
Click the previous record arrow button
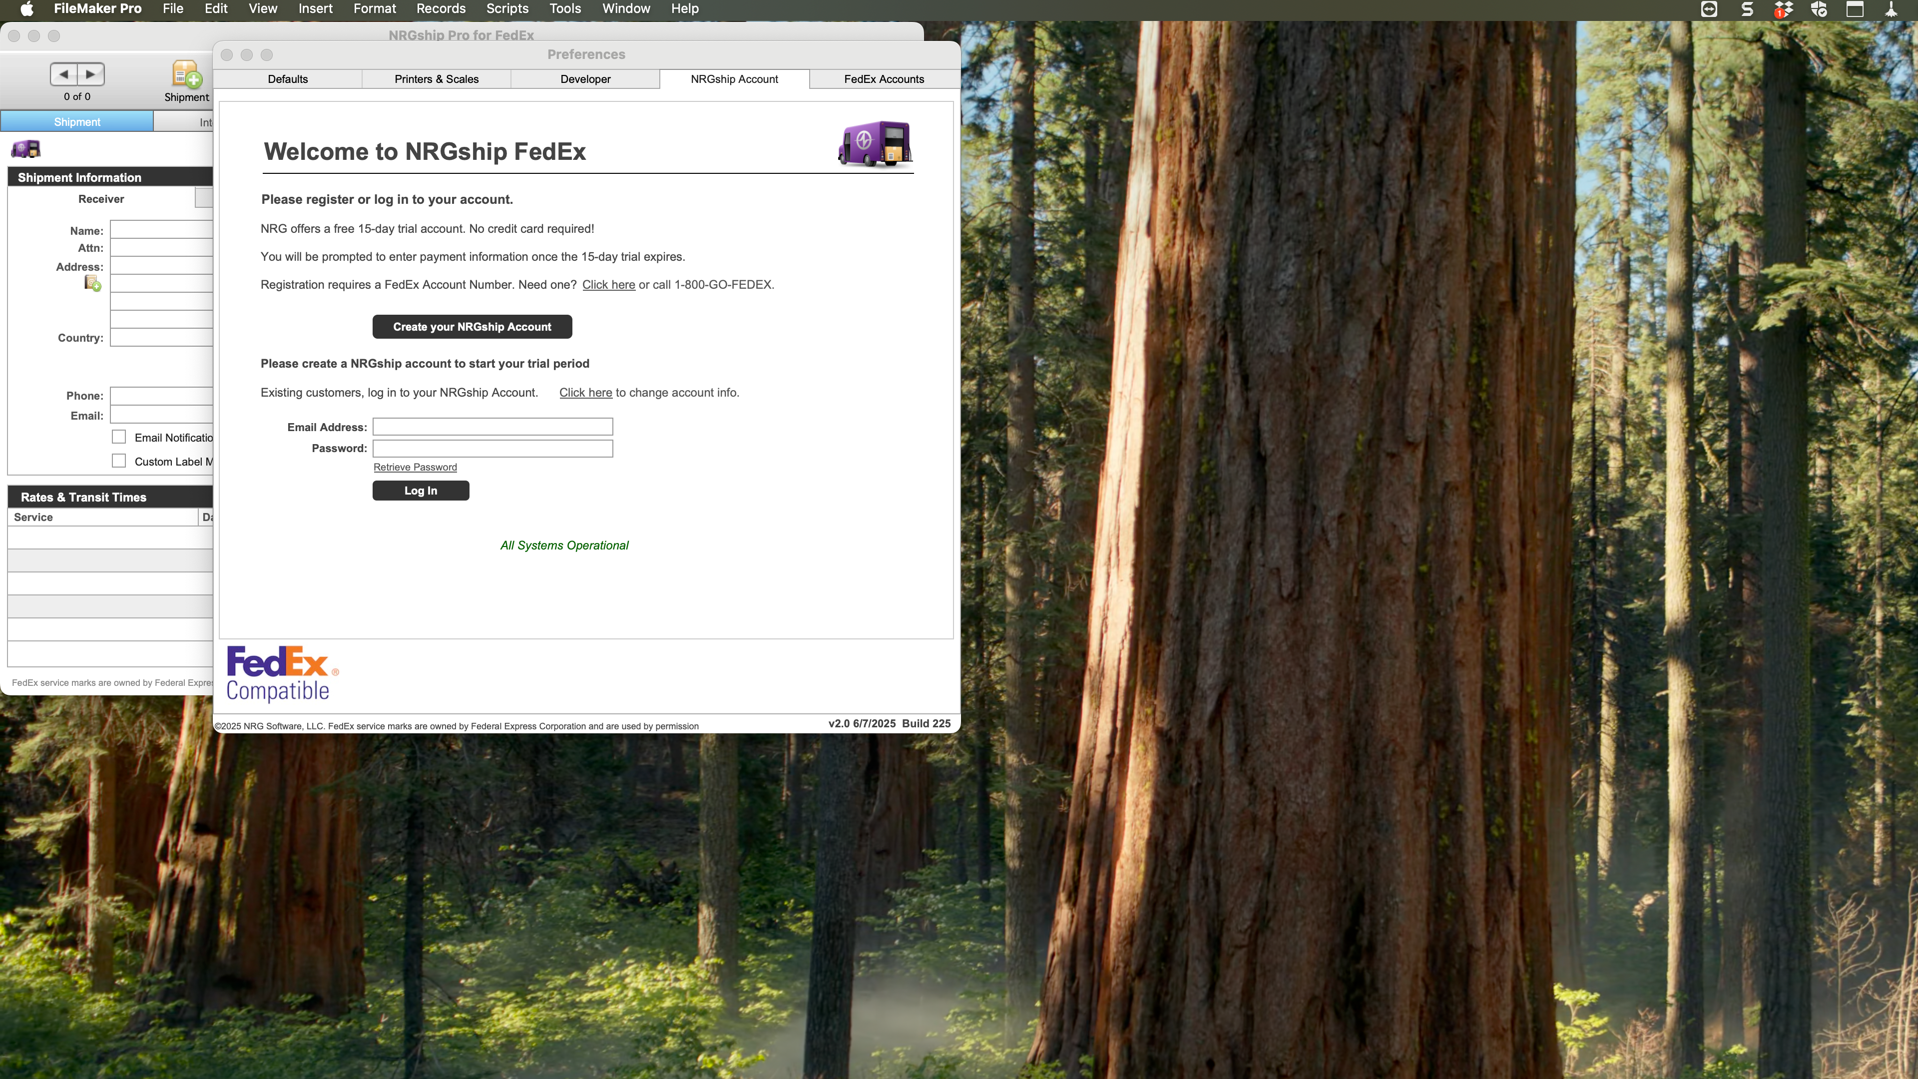(64, 74)
